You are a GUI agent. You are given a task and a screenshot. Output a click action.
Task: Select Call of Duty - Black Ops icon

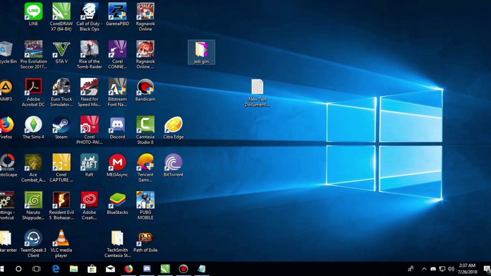coord(89,17)
